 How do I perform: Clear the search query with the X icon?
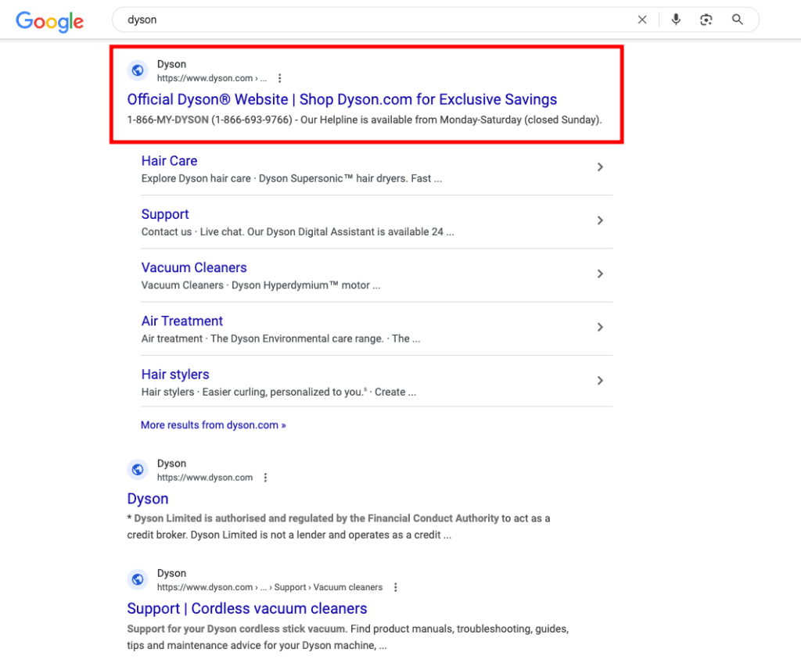[642, 19]
